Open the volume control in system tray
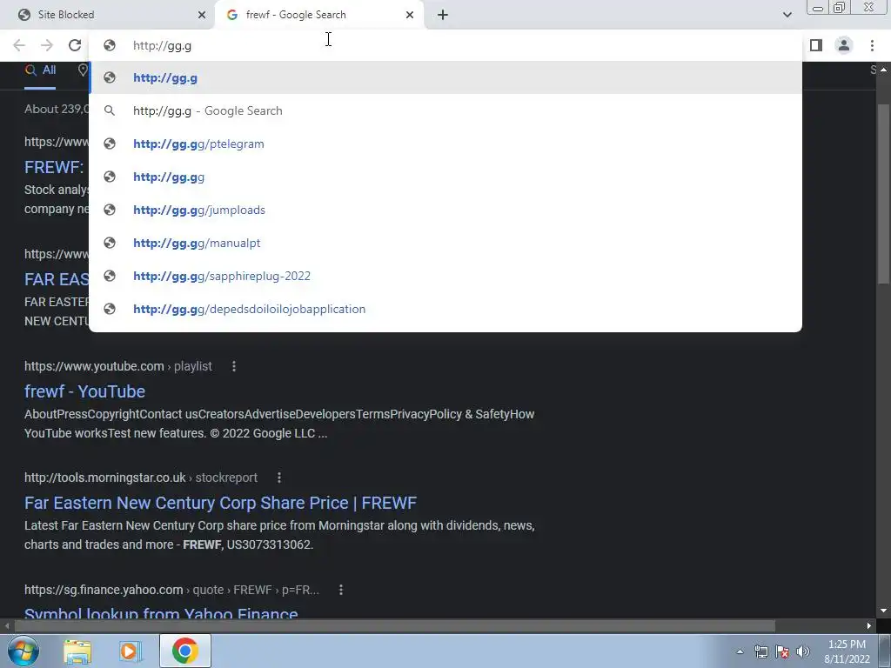This screenshot has width=891, height=668. click(803, 651)
